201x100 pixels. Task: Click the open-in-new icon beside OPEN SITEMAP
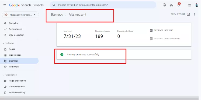point(188,14)
